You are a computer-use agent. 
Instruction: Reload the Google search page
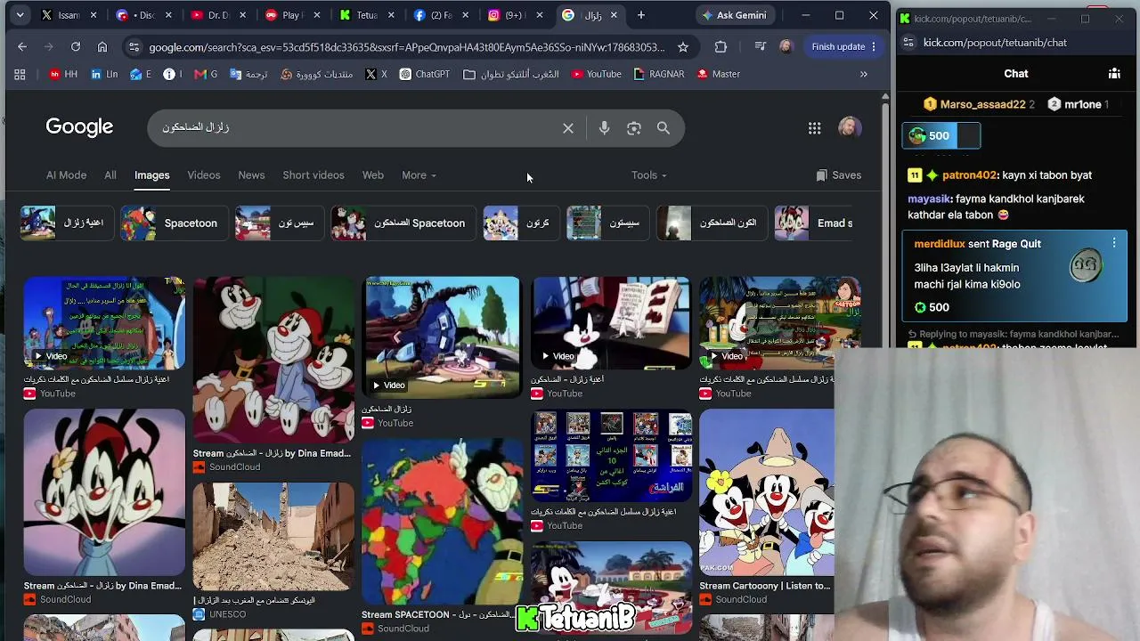(76, 46)
